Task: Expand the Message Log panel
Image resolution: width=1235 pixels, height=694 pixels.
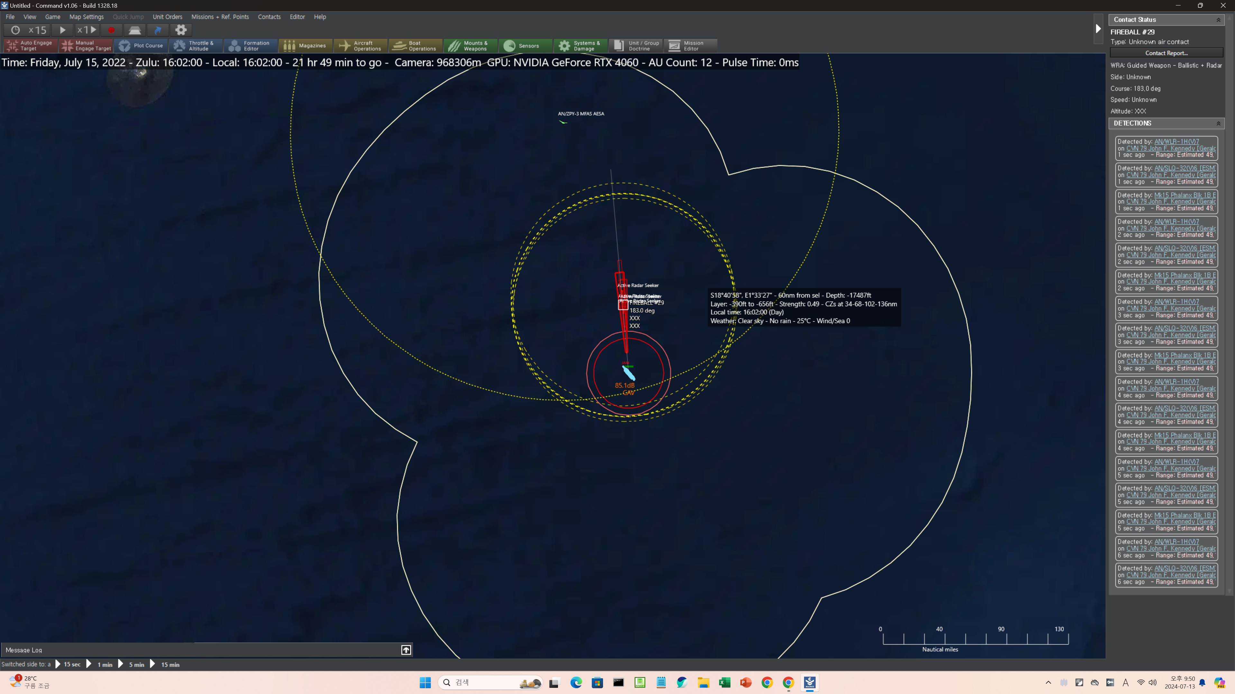Action: (x=406, y=650)
